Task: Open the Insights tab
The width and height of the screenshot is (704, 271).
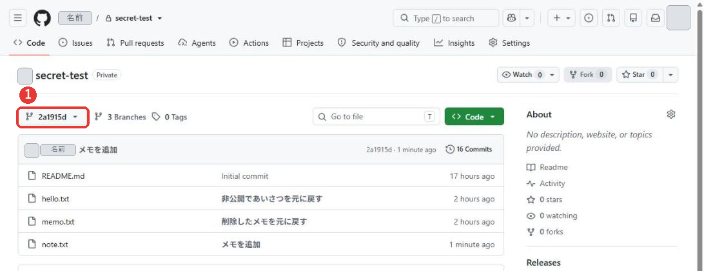Action: tap(455, 43)
